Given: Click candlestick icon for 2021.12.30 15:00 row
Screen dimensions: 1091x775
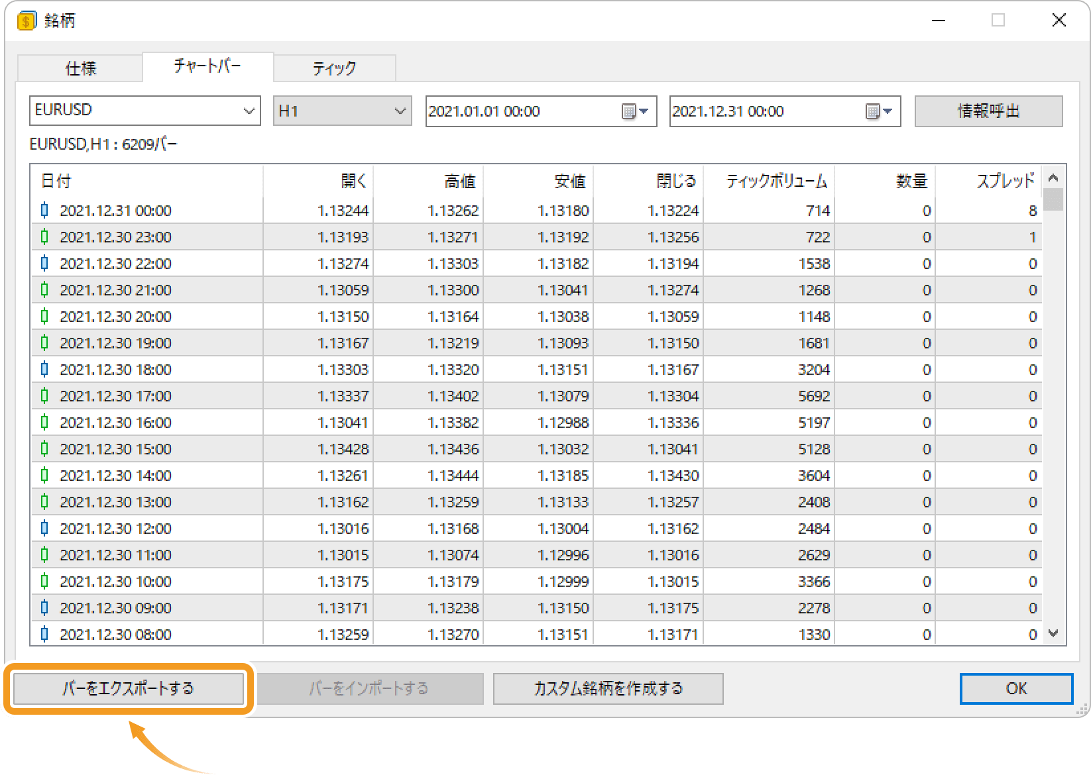Looking at the screenshot, I should [44, 449].
